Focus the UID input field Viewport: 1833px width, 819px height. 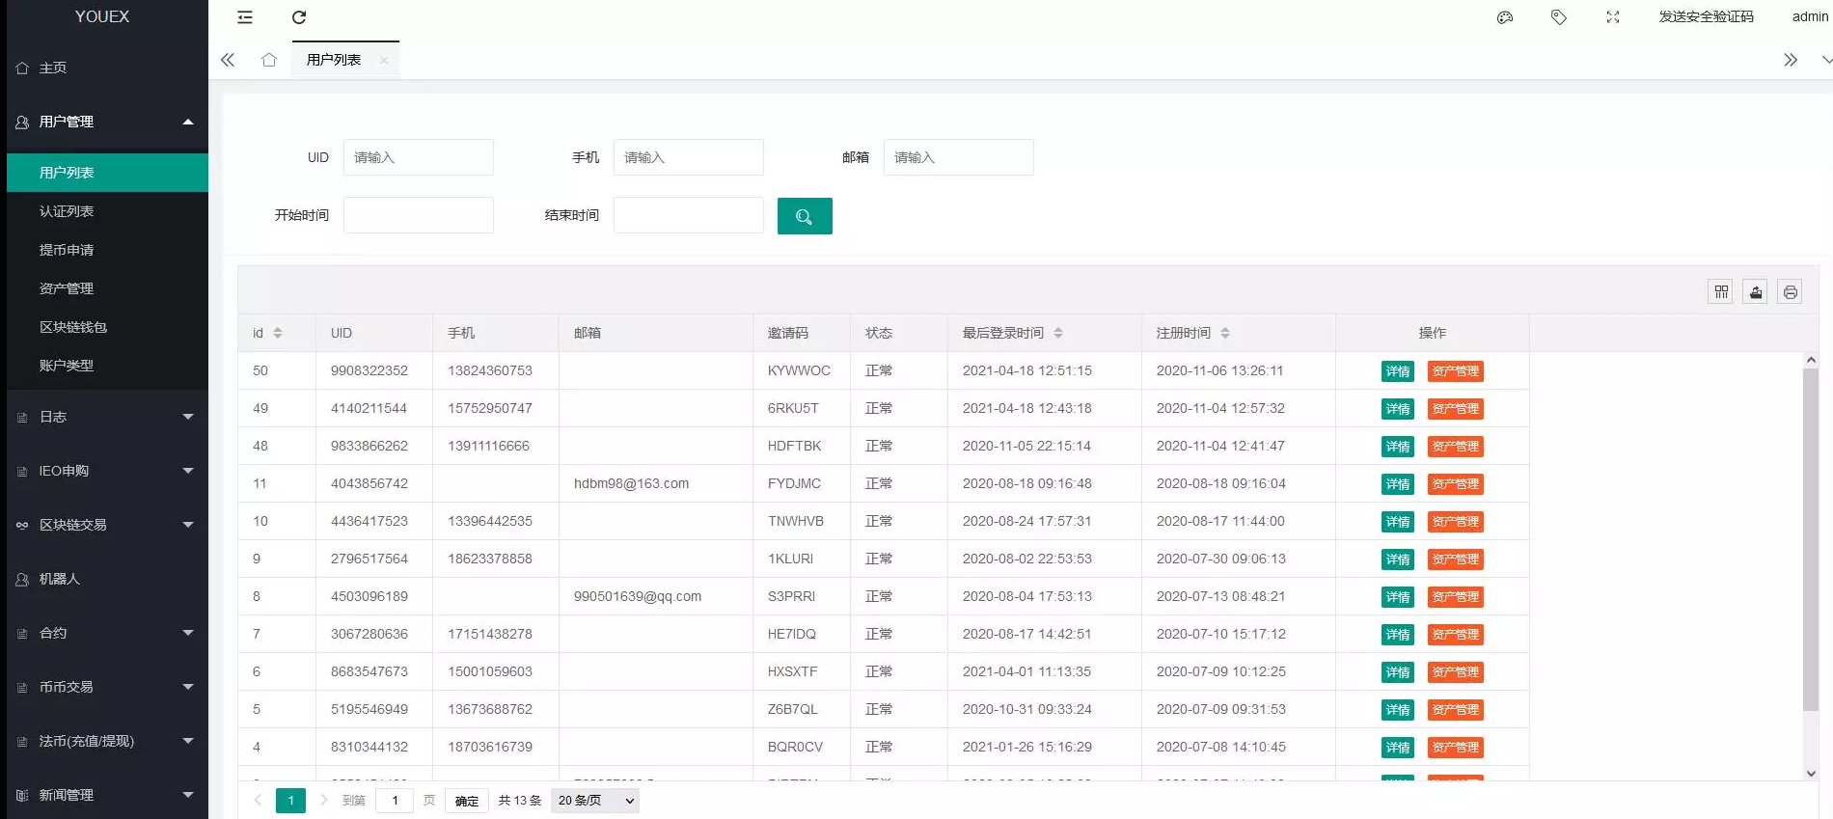pos(419,157)
